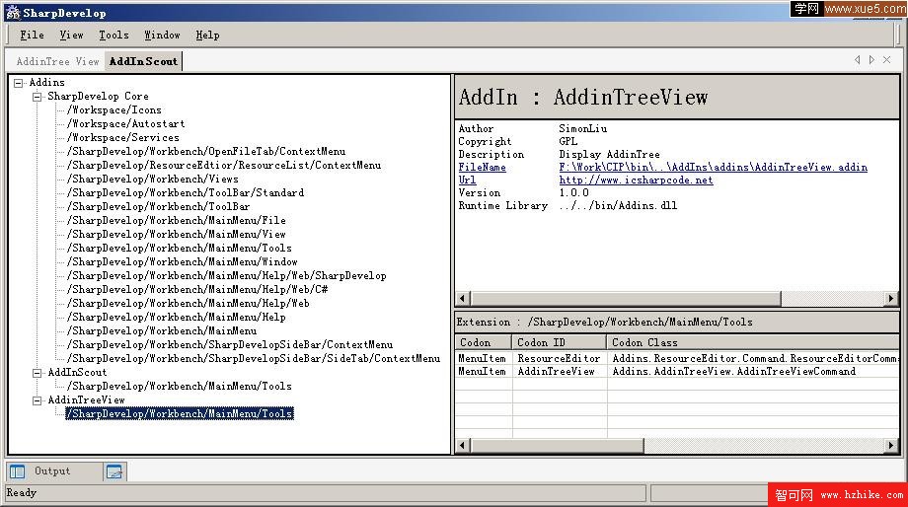Open the Tools menu
This screenshot has width=908, height=507.
coord(113,36)
